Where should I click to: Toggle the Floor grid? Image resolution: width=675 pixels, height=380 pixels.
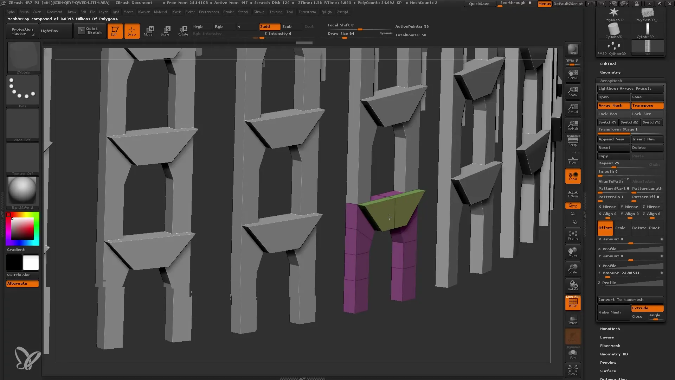point(573,159)
